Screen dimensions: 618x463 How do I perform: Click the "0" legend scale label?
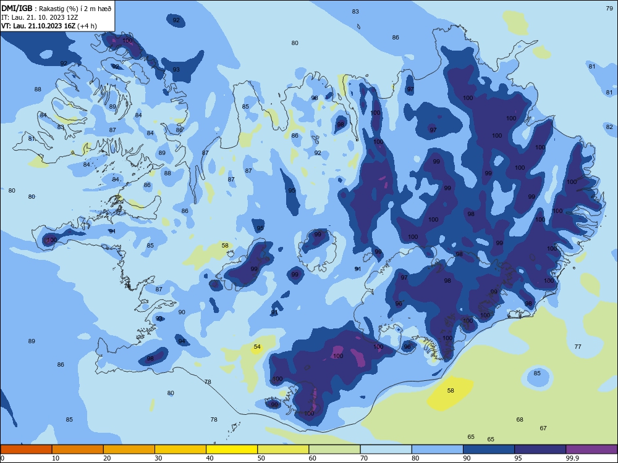pyautogui.click(x=2, y=458)
